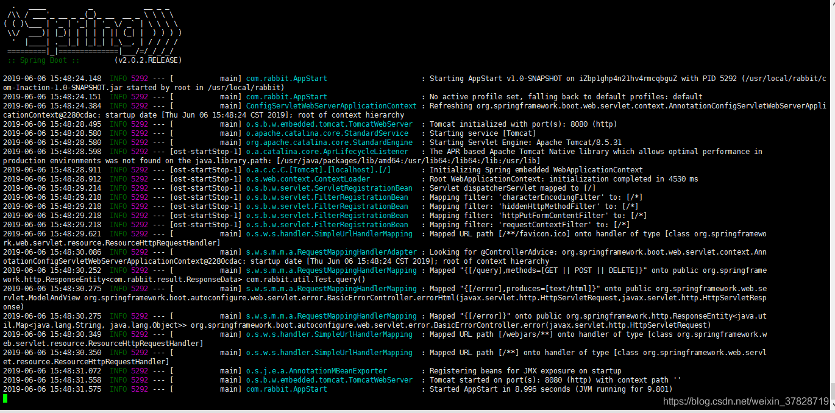
Task: Click timestamp '2019-06-06 15:48:29.214'
Action: click(x=52, y=188)
